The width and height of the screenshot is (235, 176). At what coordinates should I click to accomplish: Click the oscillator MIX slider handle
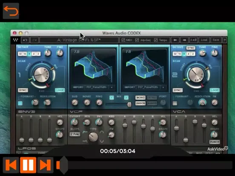pyautogui.click(x=129, y=105)
